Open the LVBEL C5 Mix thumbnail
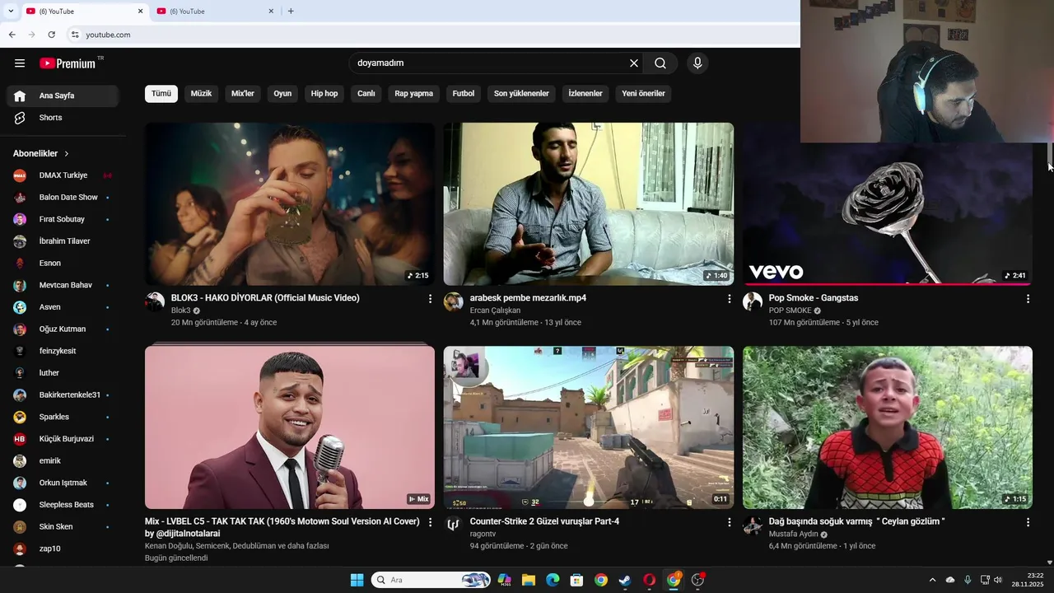 tap(290, 427)
